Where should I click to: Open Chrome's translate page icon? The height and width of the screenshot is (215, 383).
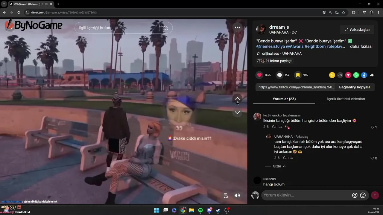[x=324, y=13]
